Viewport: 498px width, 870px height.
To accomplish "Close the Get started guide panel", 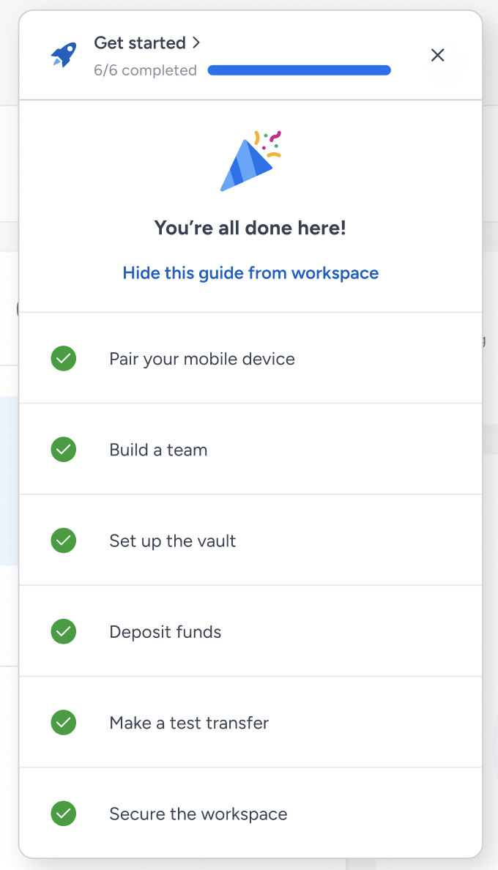I will (438, 55).
